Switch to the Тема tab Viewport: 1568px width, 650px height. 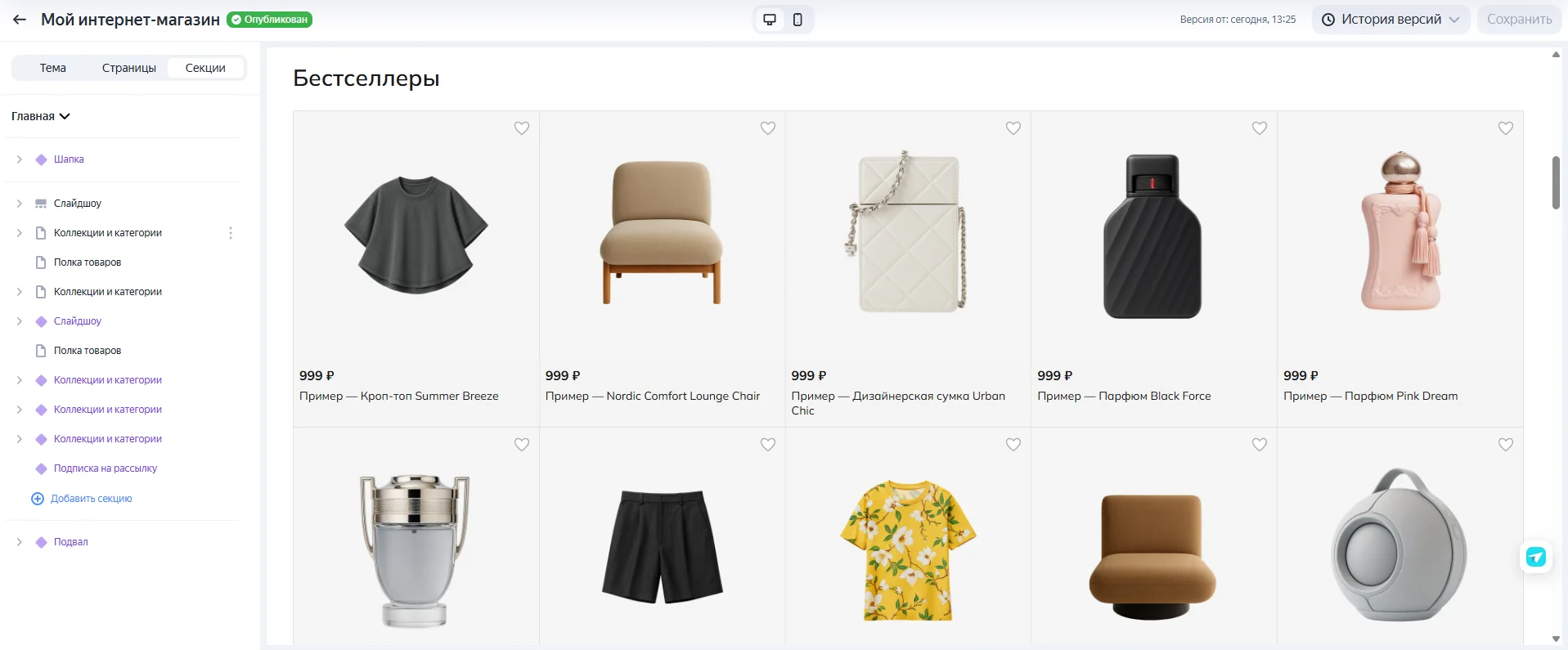pos(53,68)
